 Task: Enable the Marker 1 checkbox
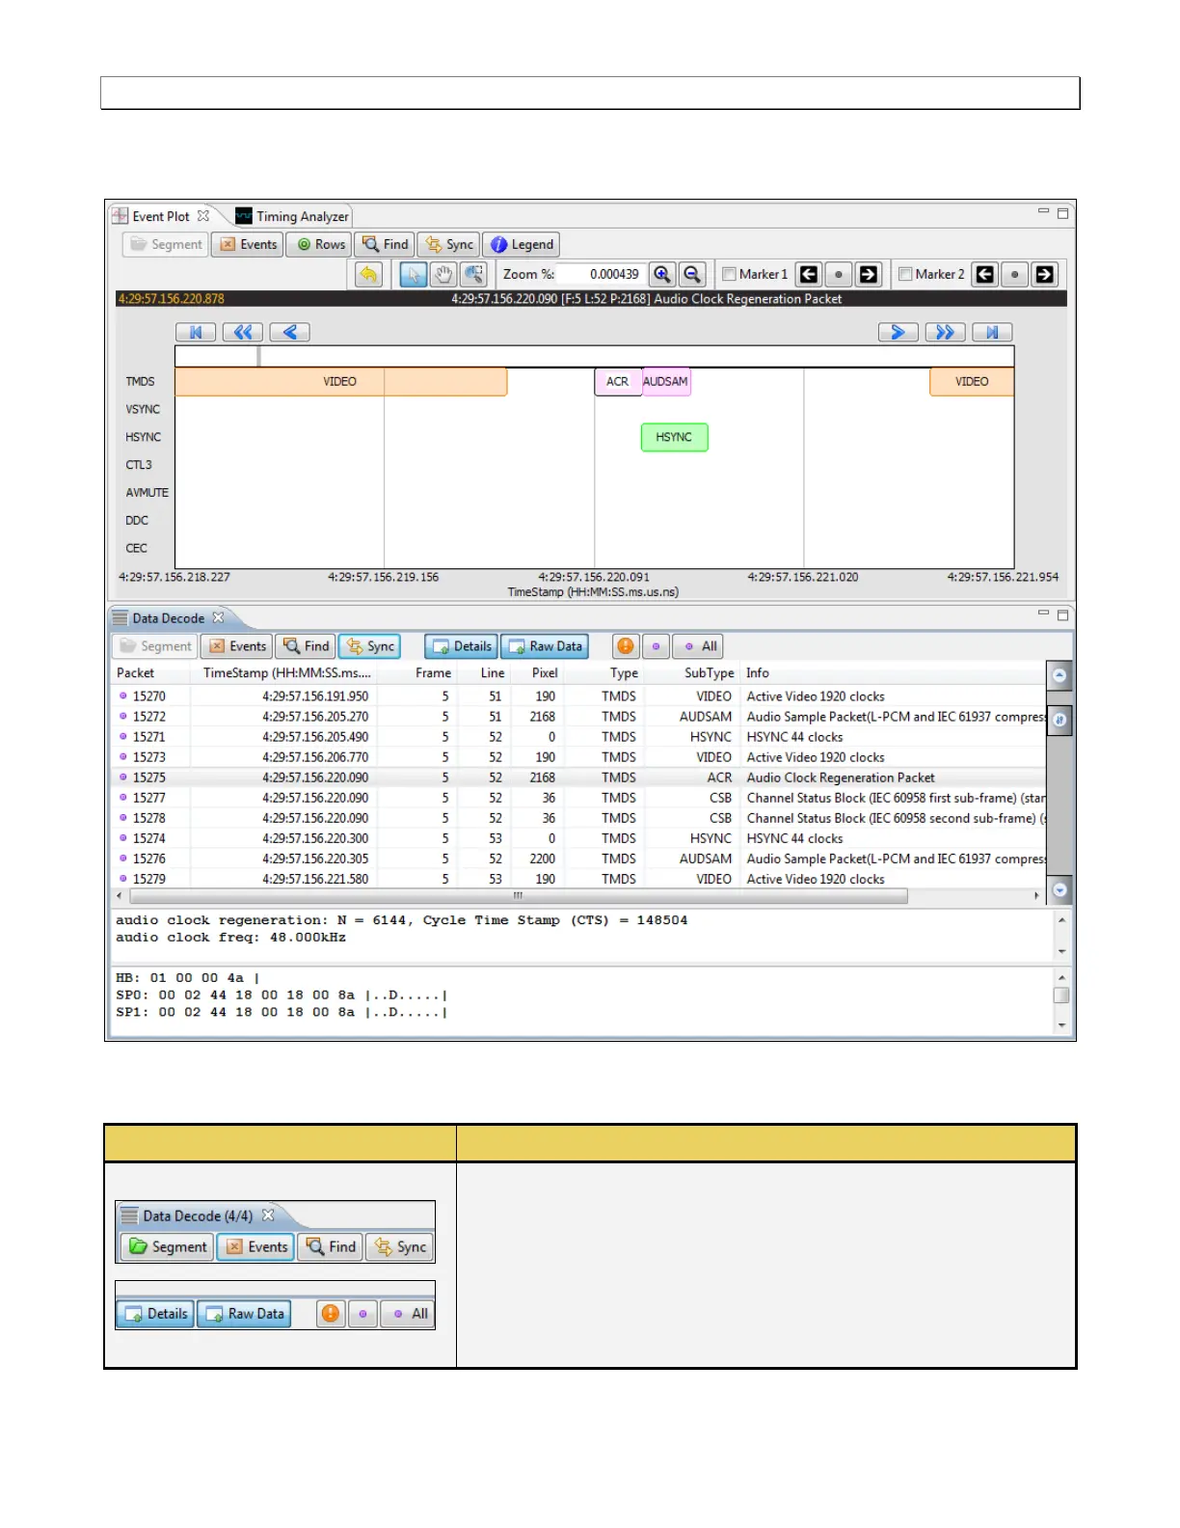(729, 275)
